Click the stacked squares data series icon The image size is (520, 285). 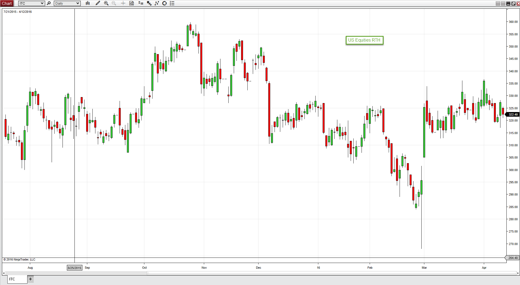point(149,3)
